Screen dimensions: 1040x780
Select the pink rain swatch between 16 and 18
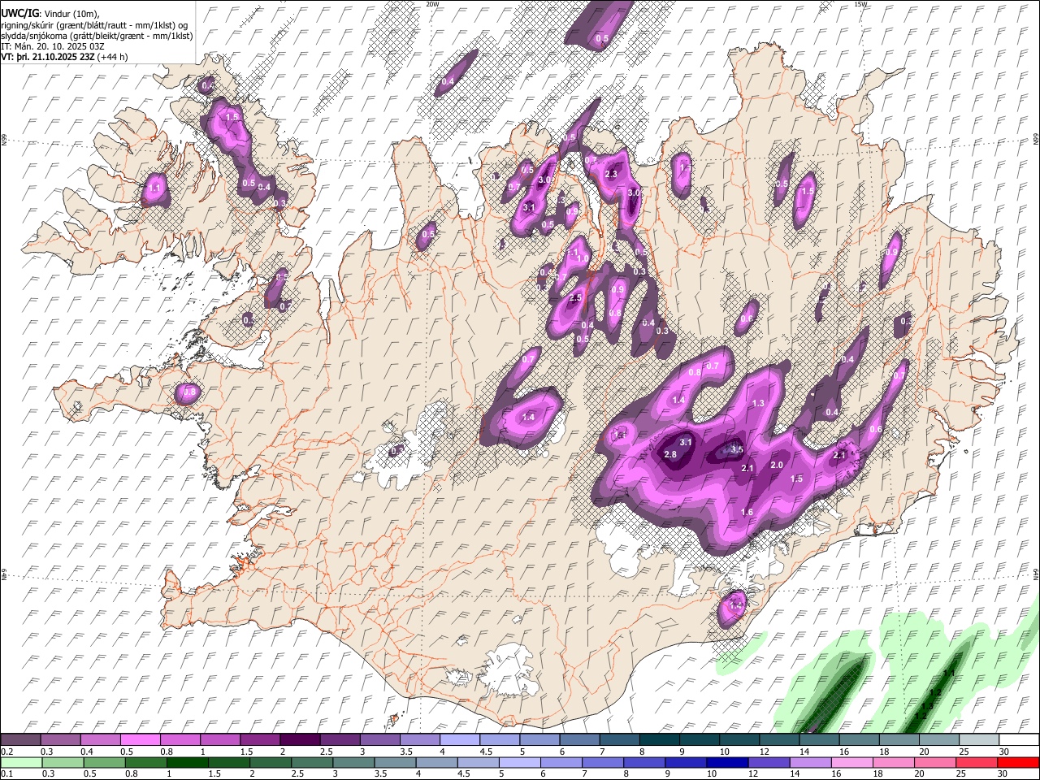click(x=853, y=762)
